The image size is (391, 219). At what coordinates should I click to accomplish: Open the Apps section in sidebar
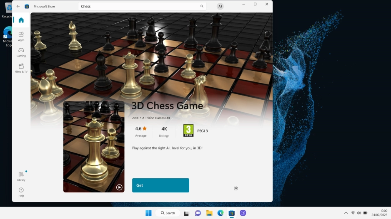tap(21, 37)
